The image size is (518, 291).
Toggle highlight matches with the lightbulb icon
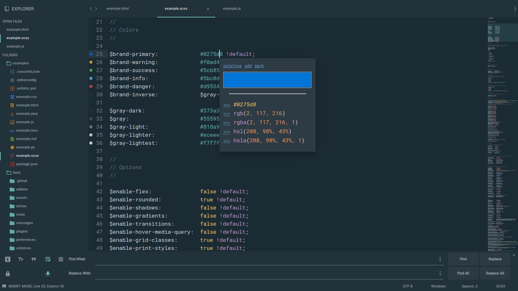(x=48, y=274)
